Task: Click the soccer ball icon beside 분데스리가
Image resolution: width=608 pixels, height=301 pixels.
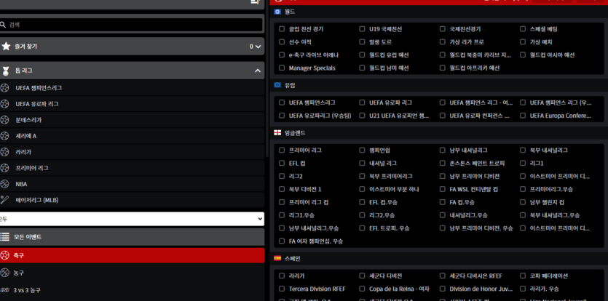Action: pyautogui.click(x=4, y=120)
